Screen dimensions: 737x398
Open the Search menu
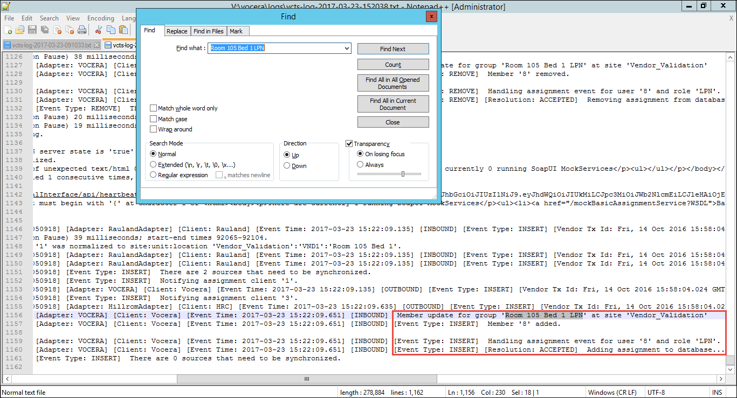[x=49, y=18]
